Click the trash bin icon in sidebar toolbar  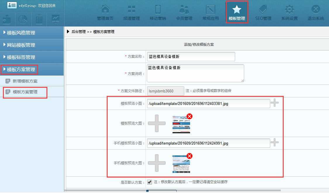pyautogui.click(x=39, y=20)
